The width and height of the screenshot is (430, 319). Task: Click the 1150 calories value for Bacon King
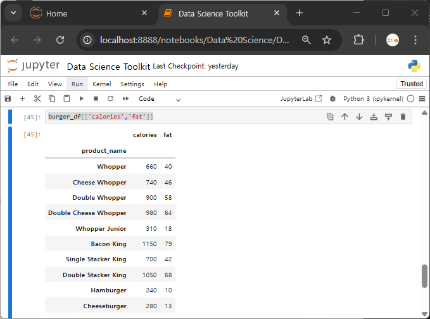click(149, 244)
